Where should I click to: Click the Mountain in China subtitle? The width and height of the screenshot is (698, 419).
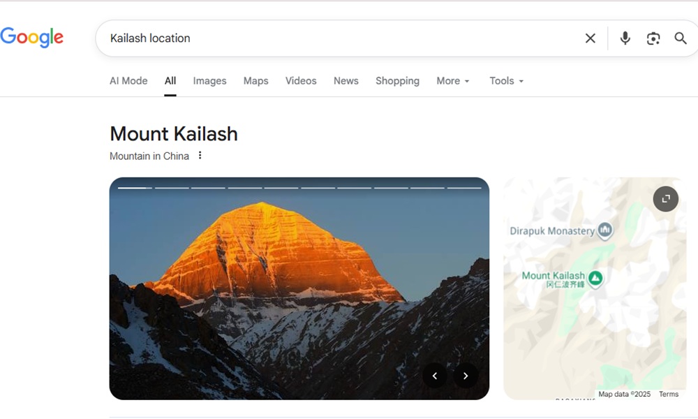pos(149,156)
